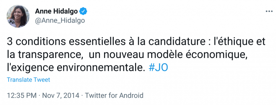Click the blue verified checkmark badge
This screenshot has height=105, width=276.
click(x=83, y=11)
